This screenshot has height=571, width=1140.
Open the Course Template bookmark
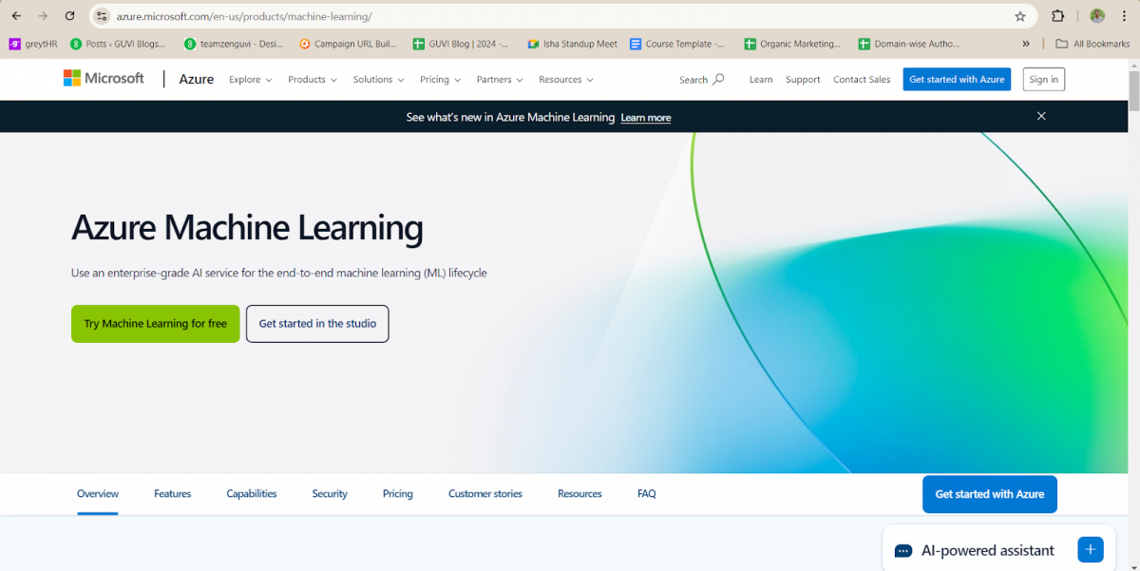[676, 44]
